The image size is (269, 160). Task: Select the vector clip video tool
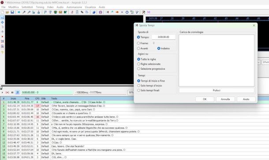pos(2,46)
